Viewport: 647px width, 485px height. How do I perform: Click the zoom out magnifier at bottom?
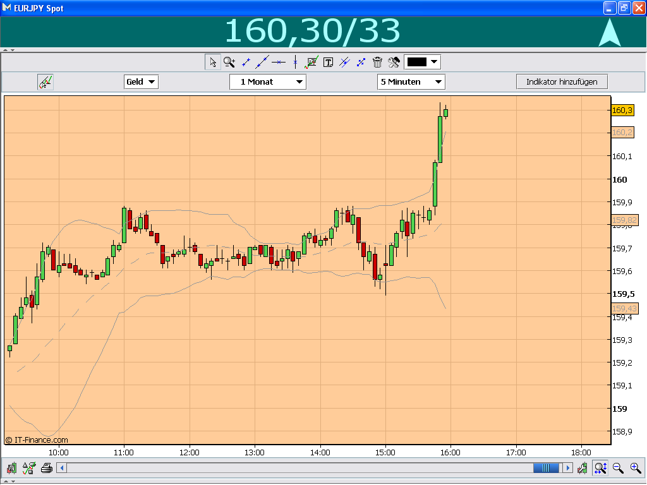[618, 468]
